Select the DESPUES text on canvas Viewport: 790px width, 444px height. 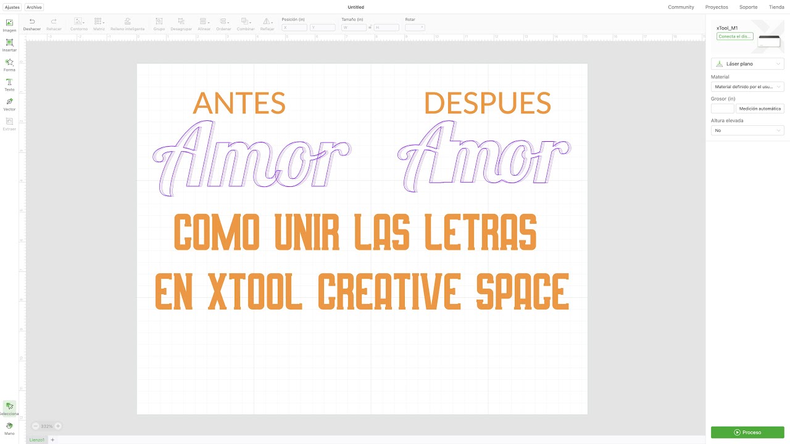pyautogui.click(x=488, y=103)
